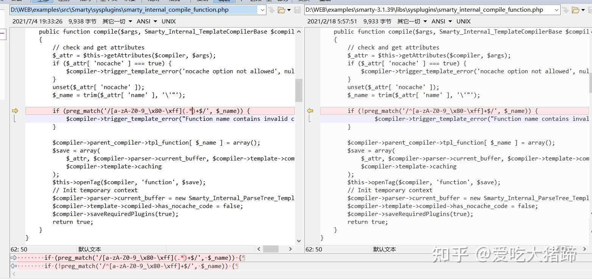The image size is (592, 279).
Task: Open the left file path dropdown
Action: point(263,10)
